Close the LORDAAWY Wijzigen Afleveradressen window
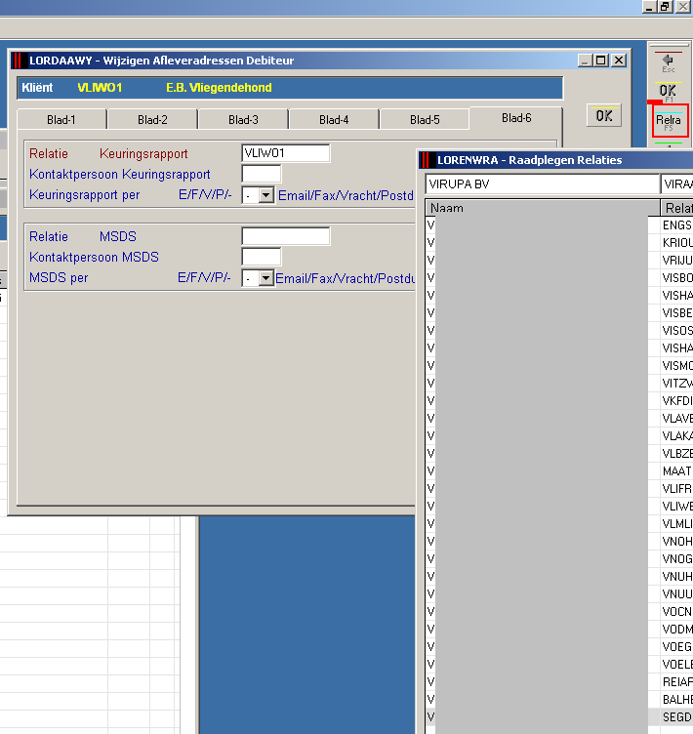693x734 pixels. pyautogui.click(x=619, y=61)
